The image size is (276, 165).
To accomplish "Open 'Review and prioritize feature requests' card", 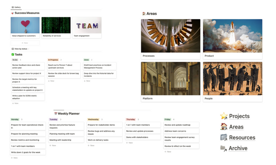I will pyautogui.click(x=66, y=126).
